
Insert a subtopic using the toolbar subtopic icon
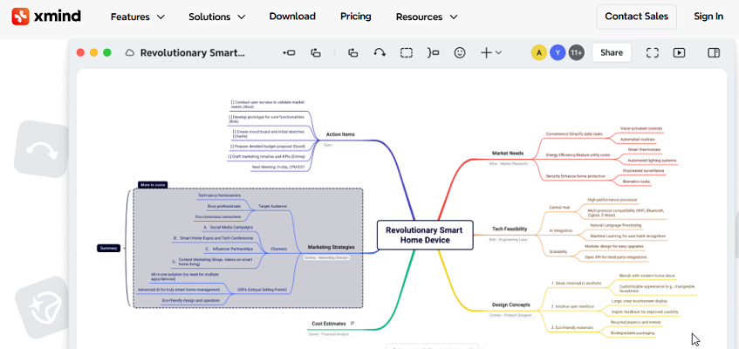point(316,53)
